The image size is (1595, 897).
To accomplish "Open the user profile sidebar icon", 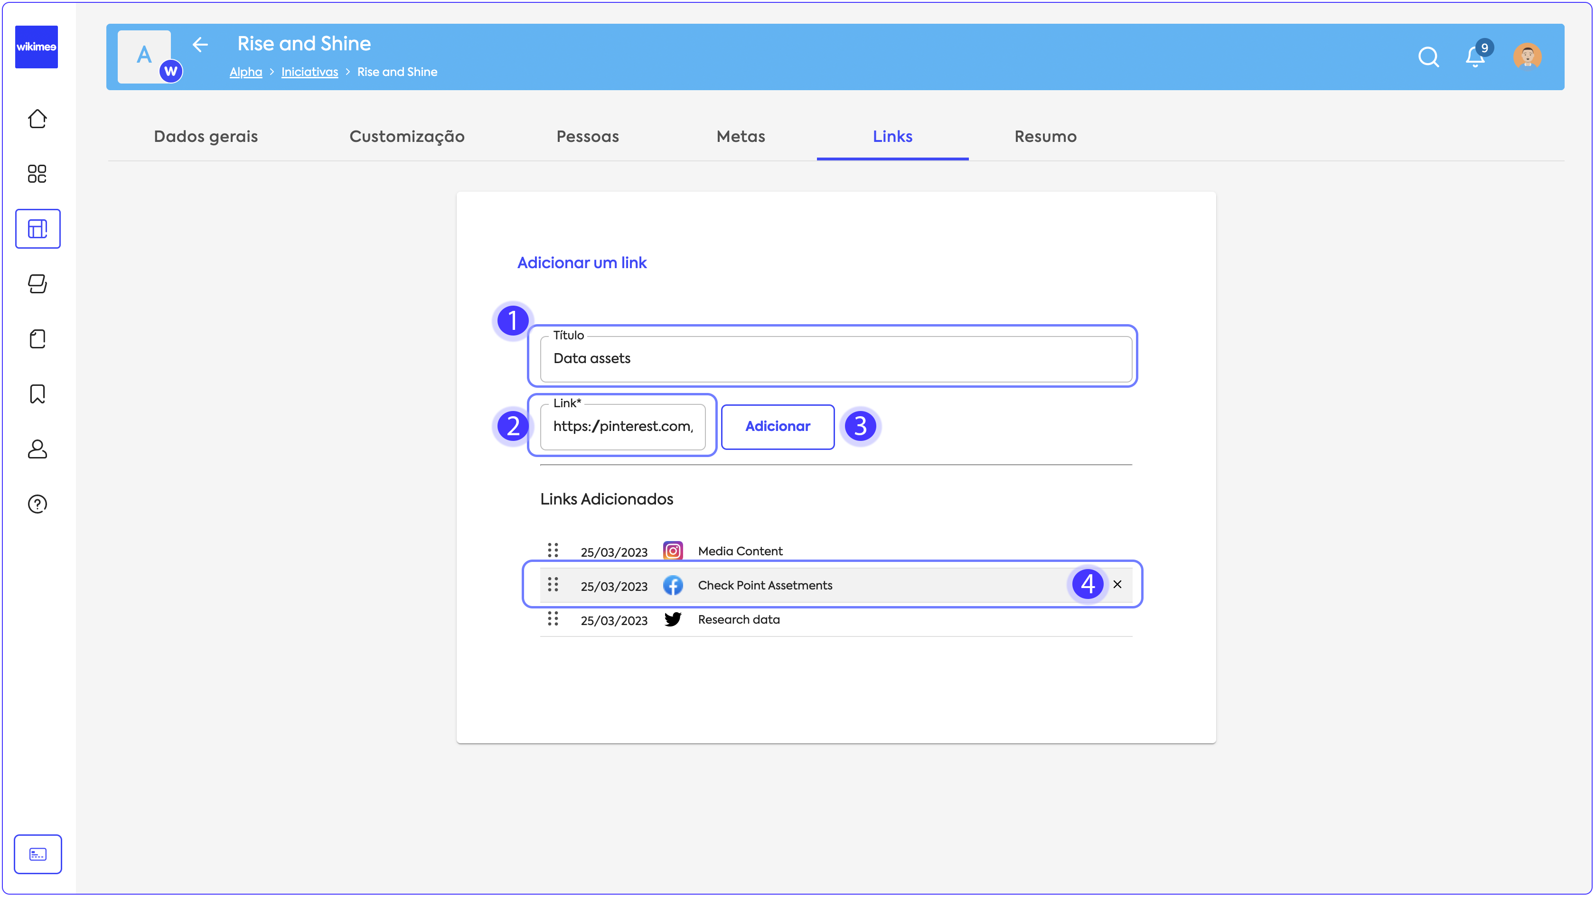I will click(37, 449).
